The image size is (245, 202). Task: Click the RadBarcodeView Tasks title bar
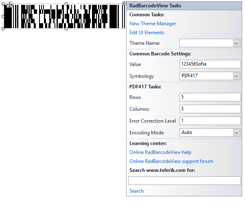(184, 6)
